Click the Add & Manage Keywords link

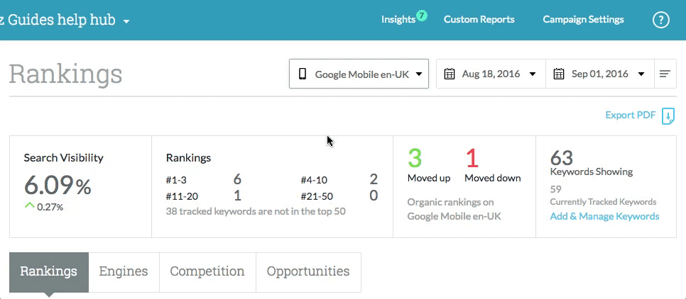(x=604, y=217)
